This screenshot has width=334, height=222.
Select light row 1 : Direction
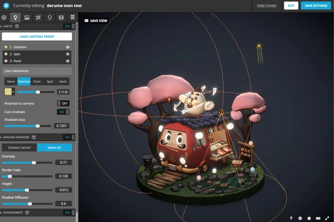click(x=37, y=47)
